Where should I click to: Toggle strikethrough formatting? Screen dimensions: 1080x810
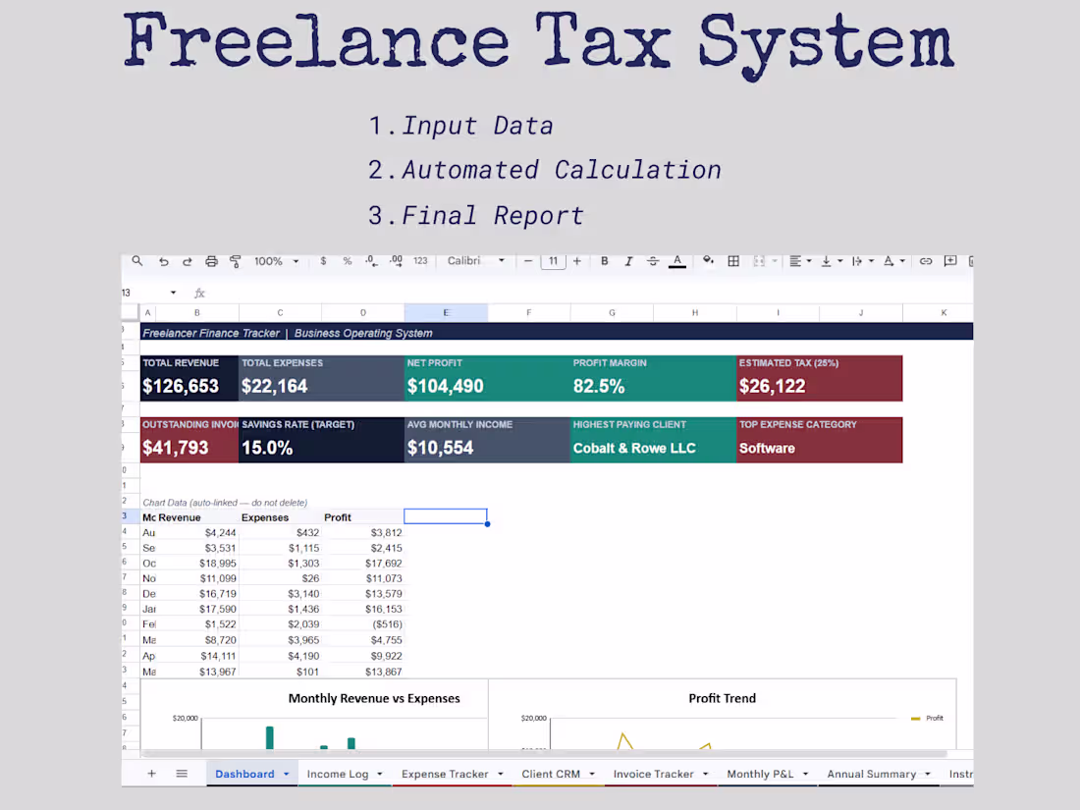(x=653, y=261)
